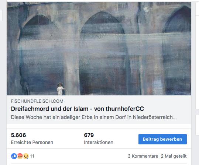Screen dimensions: 199x165
Task: View the 2 Mal geteilt shares
Action: click(x=174, y=156)
